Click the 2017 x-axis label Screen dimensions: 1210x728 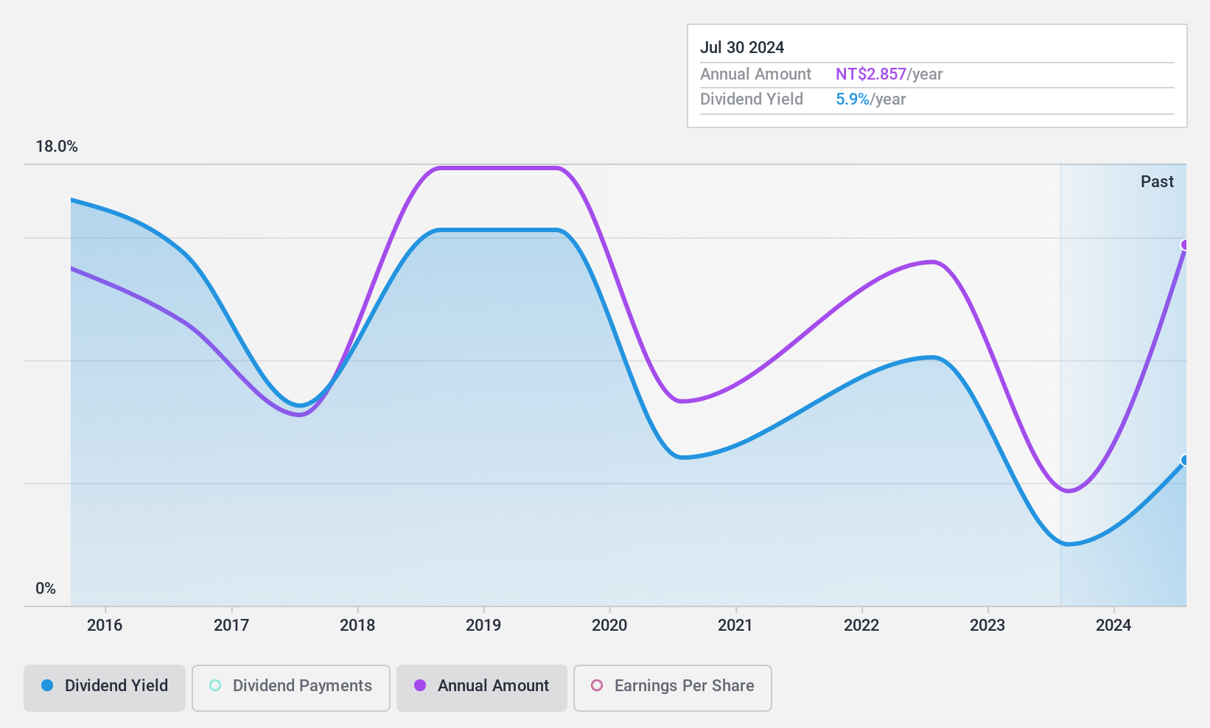[231, 626]
